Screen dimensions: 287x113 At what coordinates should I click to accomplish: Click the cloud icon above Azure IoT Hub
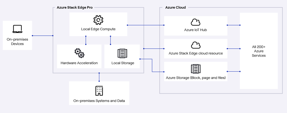[195, 22]
